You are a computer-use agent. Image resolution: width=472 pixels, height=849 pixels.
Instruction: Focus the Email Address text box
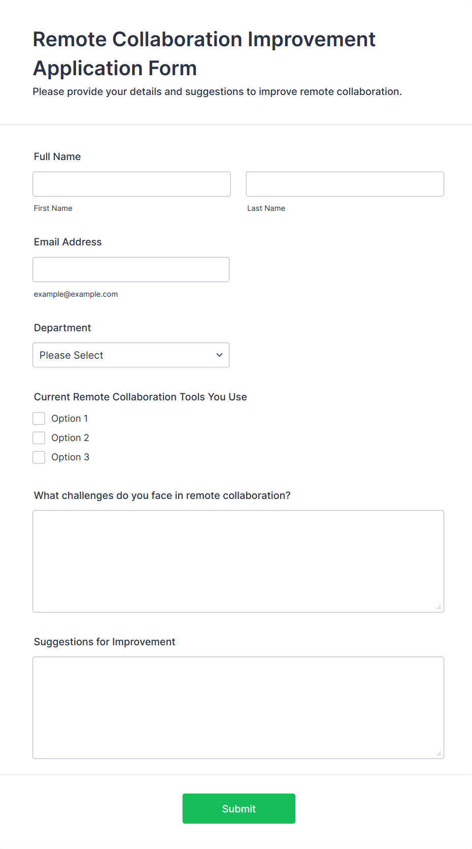131,269
